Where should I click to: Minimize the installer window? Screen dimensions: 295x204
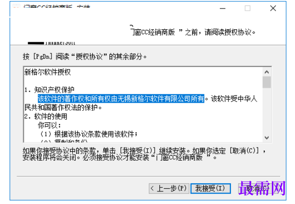(x=222, y=9)
